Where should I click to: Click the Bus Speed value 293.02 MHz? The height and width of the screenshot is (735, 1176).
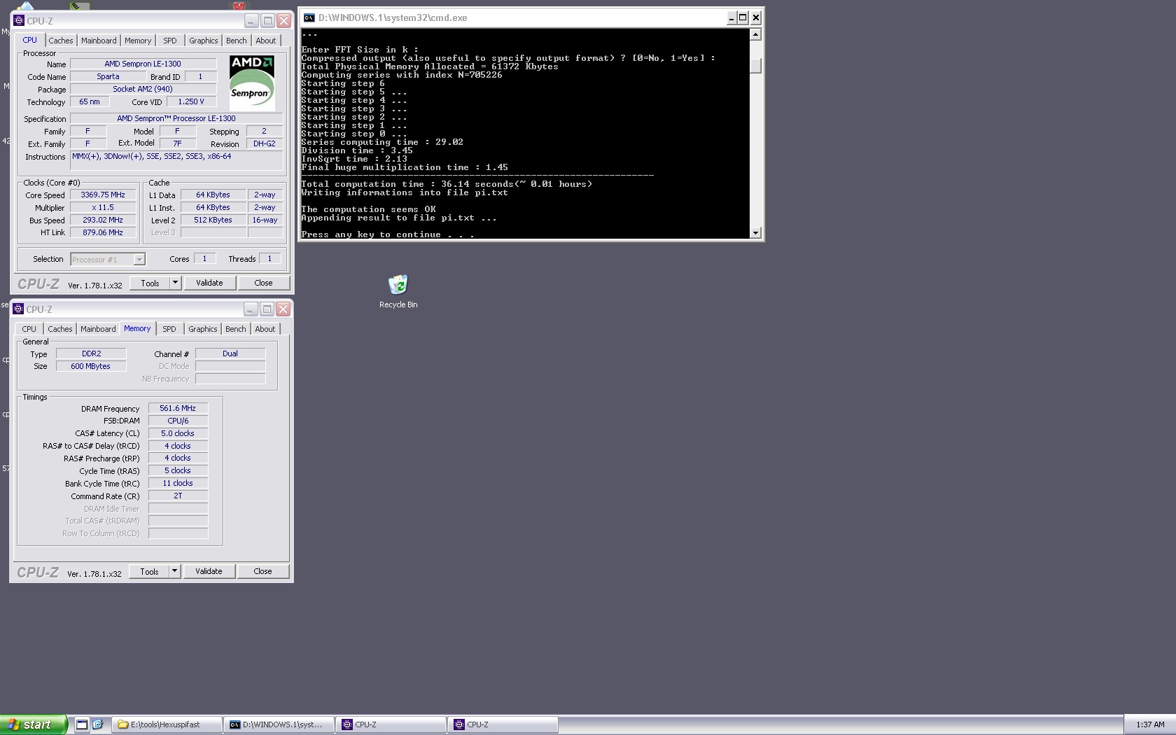point(103,220)
